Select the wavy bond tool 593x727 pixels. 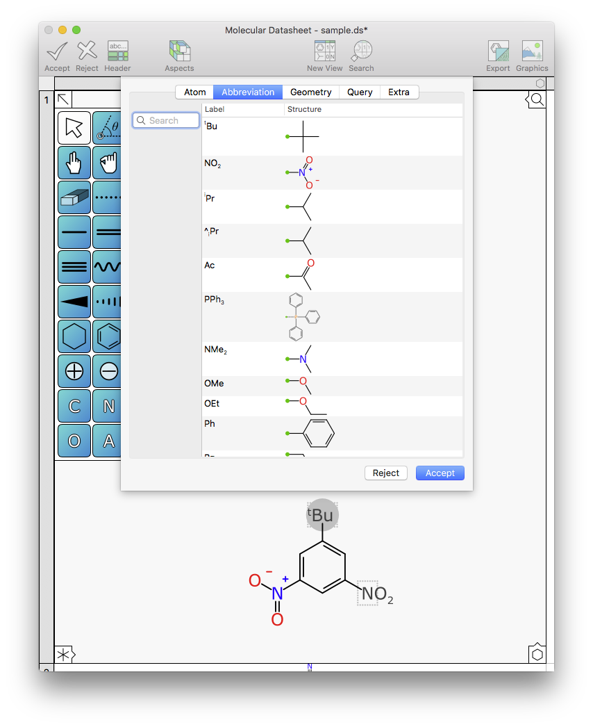point(108,266)
